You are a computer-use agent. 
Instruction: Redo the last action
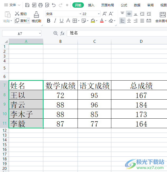(x=60, y=5)
